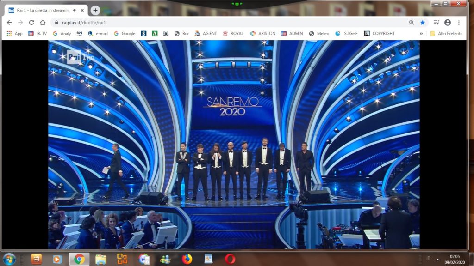The height and width of the screenshot is (266, 474).
Task: Click the back navigation arrow
Action: tap(9, 22)
